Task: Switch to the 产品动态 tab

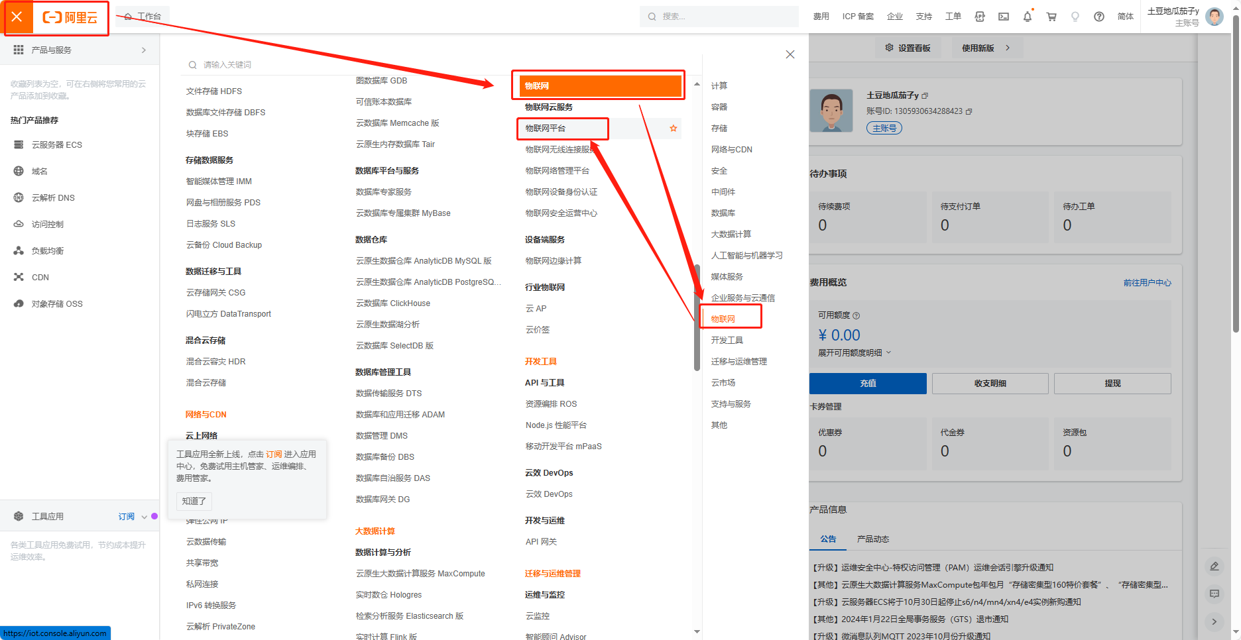Action: 872,539
